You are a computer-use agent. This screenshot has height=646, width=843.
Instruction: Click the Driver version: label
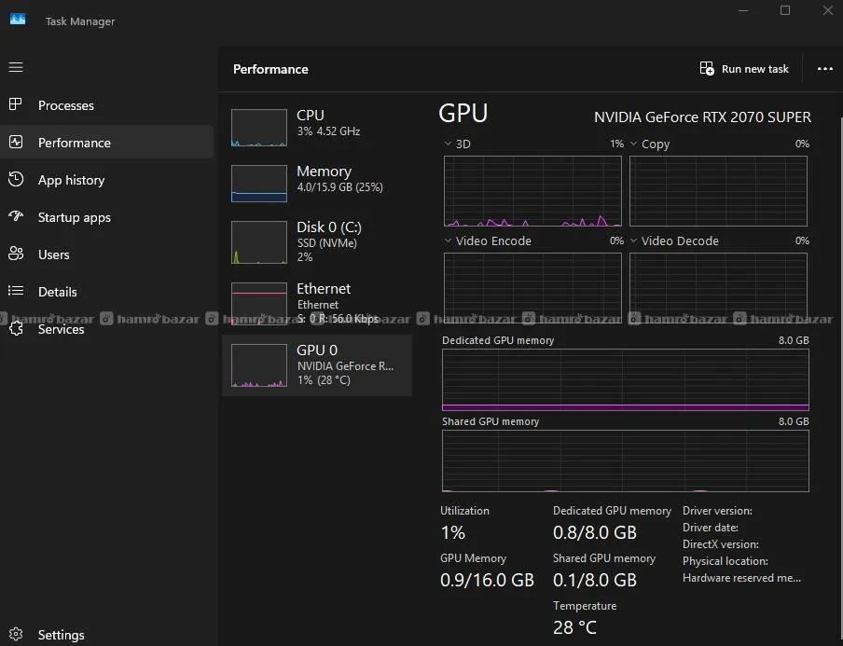[717, 511]
